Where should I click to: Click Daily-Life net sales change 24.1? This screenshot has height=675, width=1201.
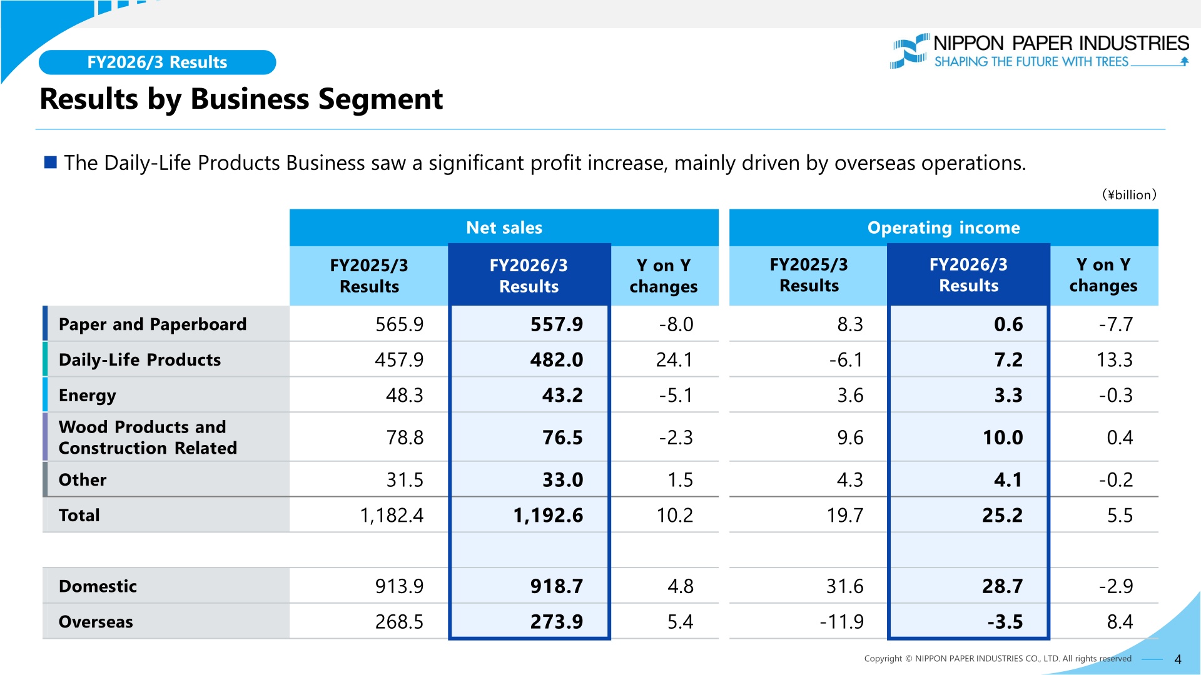pyautogui.click(x=674, y=360)
